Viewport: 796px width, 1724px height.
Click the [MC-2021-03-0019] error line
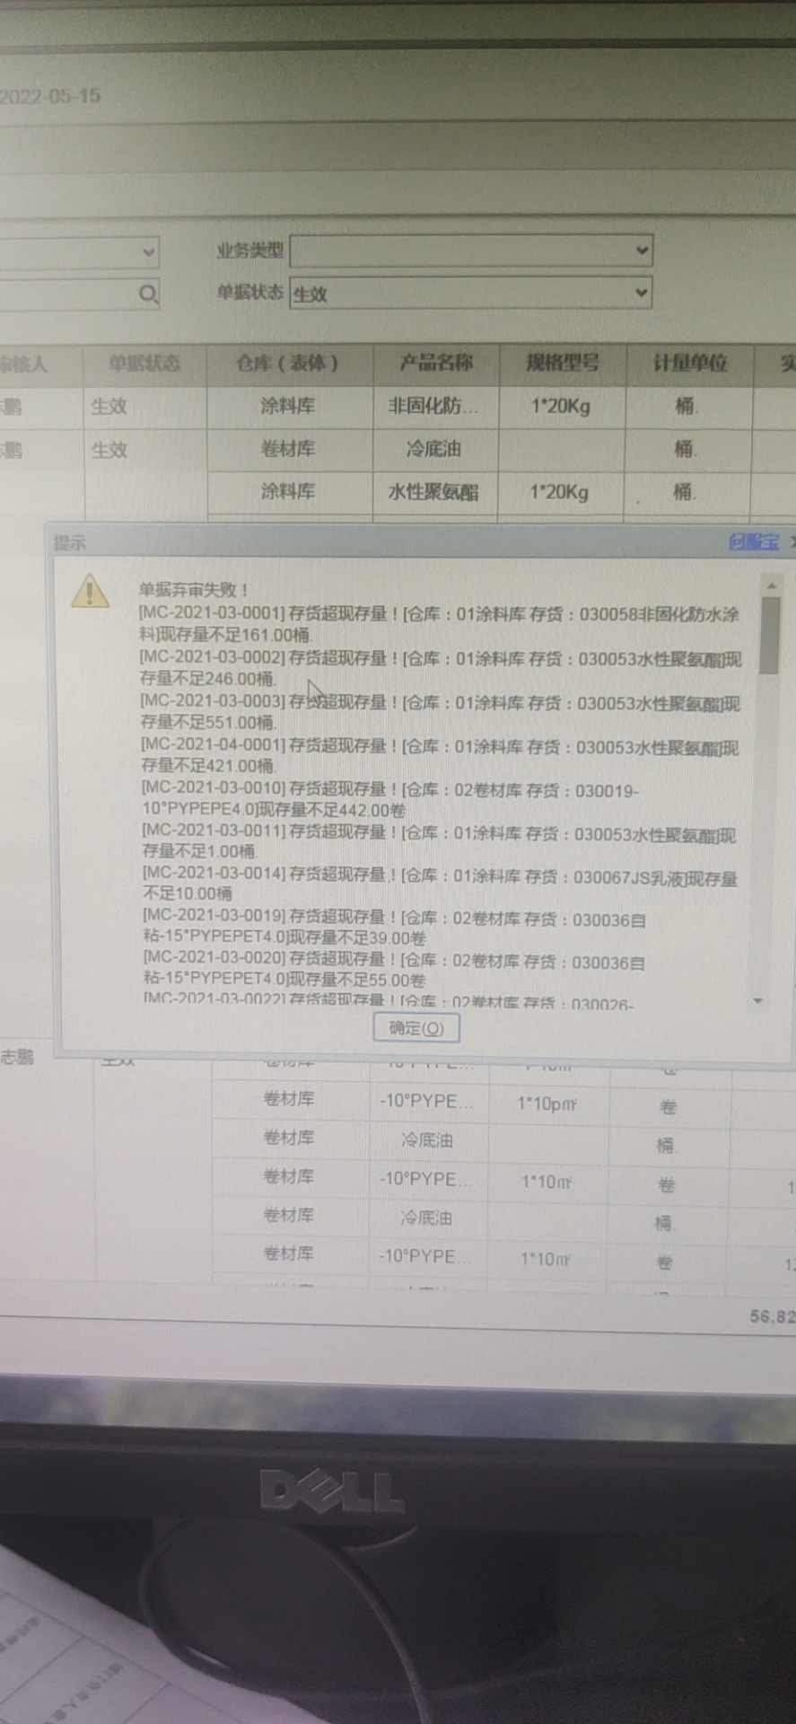pos(395,927)
